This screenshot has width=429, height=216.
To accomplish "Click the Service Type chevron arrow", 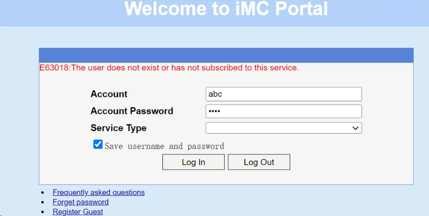I will tap(356, 128).
